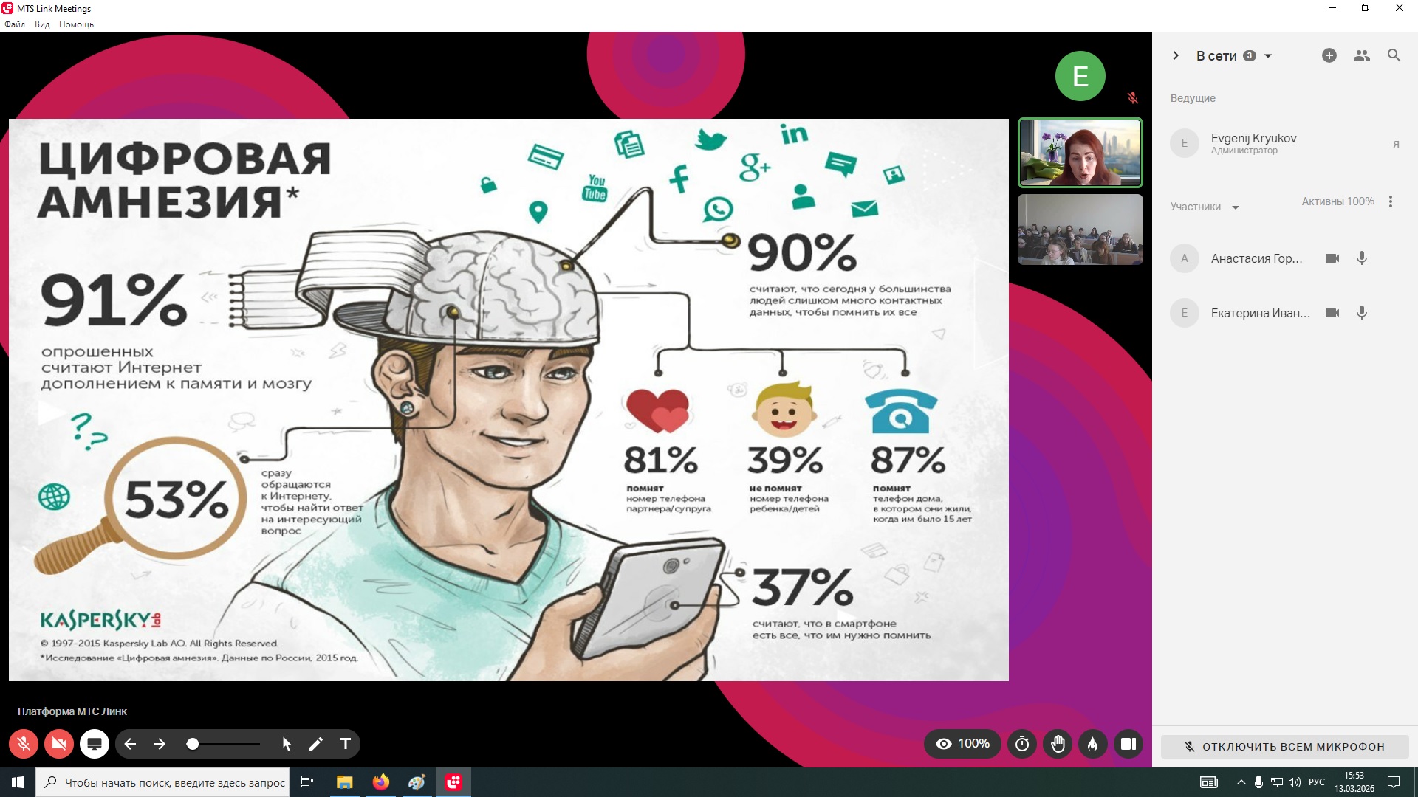Open the timer tool
This screenshot has height=797, width=1418.
[x=1022, y=744]
